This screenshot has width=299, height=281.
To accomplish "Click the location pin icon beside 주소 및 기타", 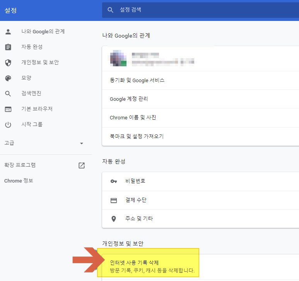I will click(x=114, y=219).
